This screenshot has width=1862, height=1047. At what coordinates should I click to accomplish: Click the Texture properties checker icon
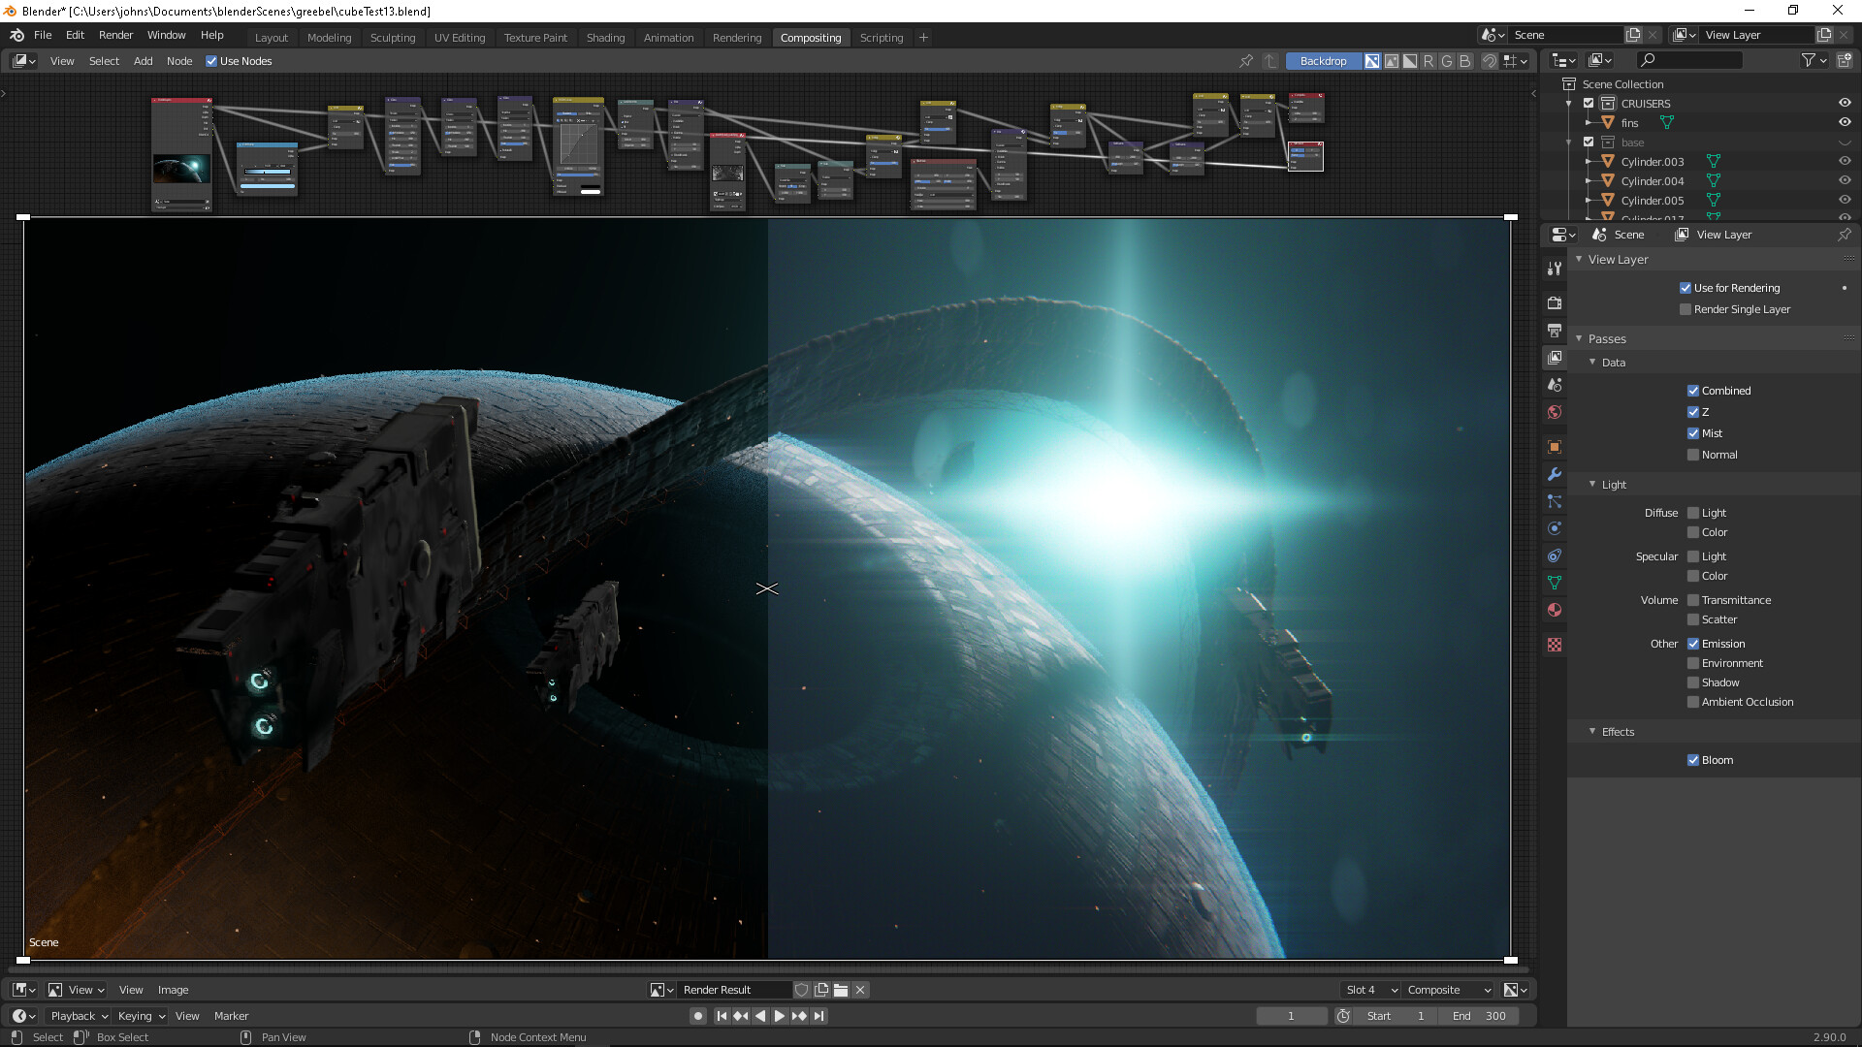pyautogui.click(x=1555, y=645)
